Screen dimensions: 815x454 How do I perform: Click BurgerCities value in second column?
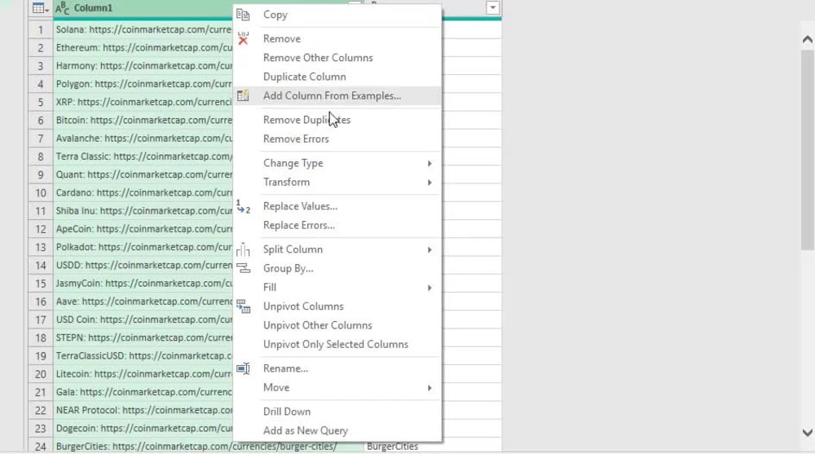coord(393,446)
